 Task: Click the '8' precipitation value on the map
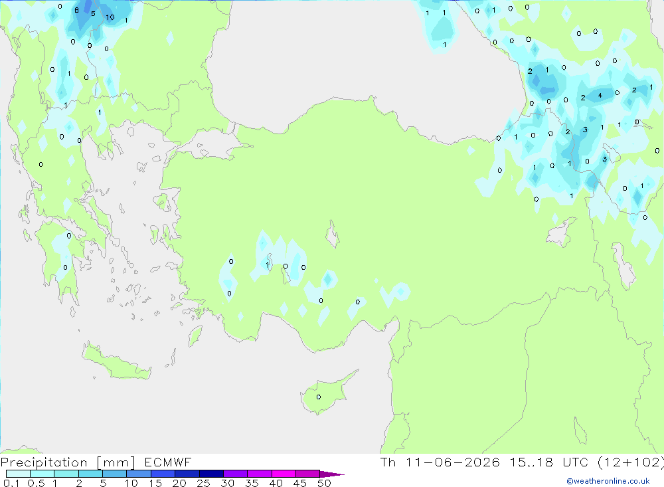(76, 10)
